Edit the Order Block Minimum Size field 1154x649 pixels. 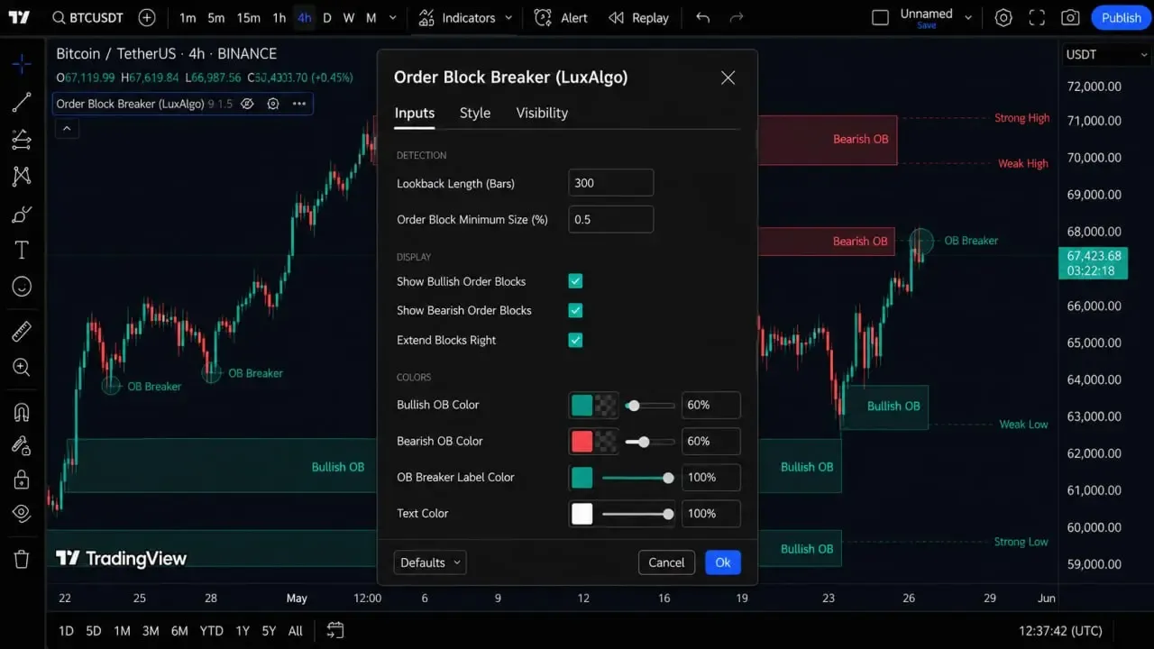610,219
